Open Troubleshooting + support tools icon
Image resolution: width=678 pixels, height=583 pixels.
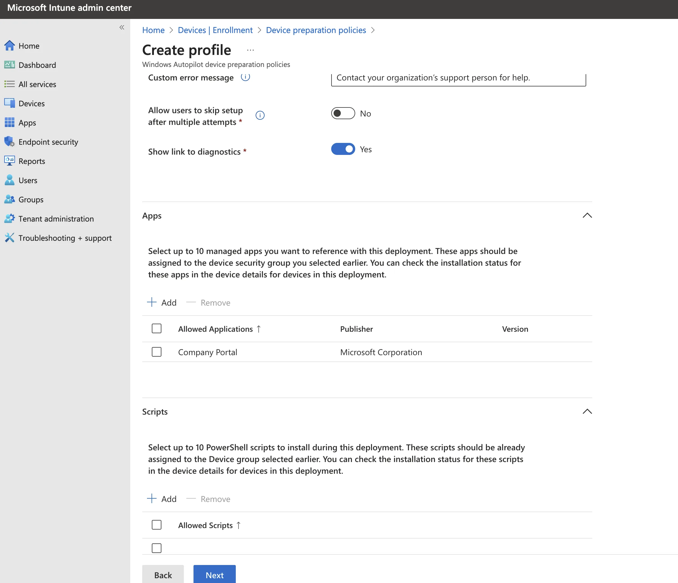click(x=9, y=238)
